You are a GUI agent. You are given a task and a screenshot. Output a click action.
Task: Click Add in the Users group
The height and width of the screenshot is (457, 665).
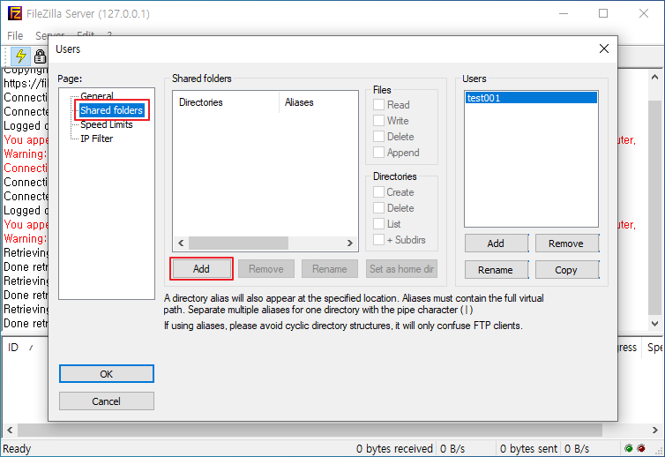497,243
